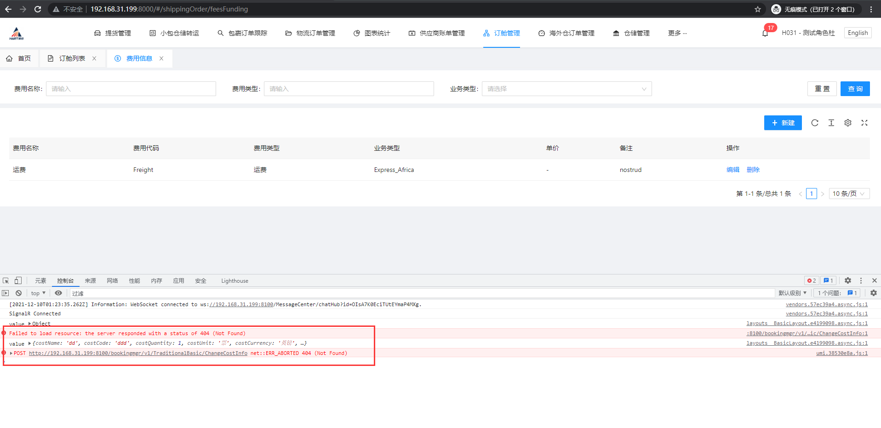This screenshot has width=881, height=428.
Task: Clear the console with the clear icon
Action: click(x=18, y=293)
